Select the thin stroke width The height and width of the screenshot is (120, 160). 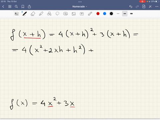click(118, 14)
